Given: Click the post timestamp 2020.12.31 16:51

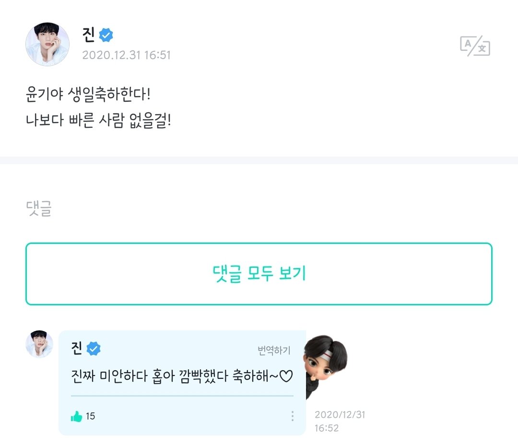Looking at the screenshot, I should coord(126,55).
